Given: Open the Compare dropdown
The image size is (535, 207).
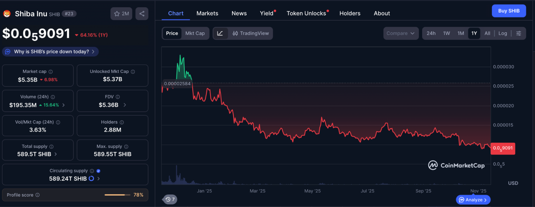Looking at the screenshot, I should (401, 33).
